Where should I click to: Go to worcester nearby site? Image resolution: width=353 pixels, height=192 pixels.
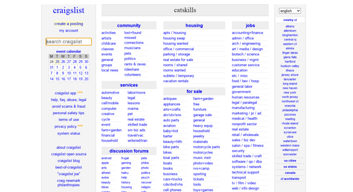[290, 154]
